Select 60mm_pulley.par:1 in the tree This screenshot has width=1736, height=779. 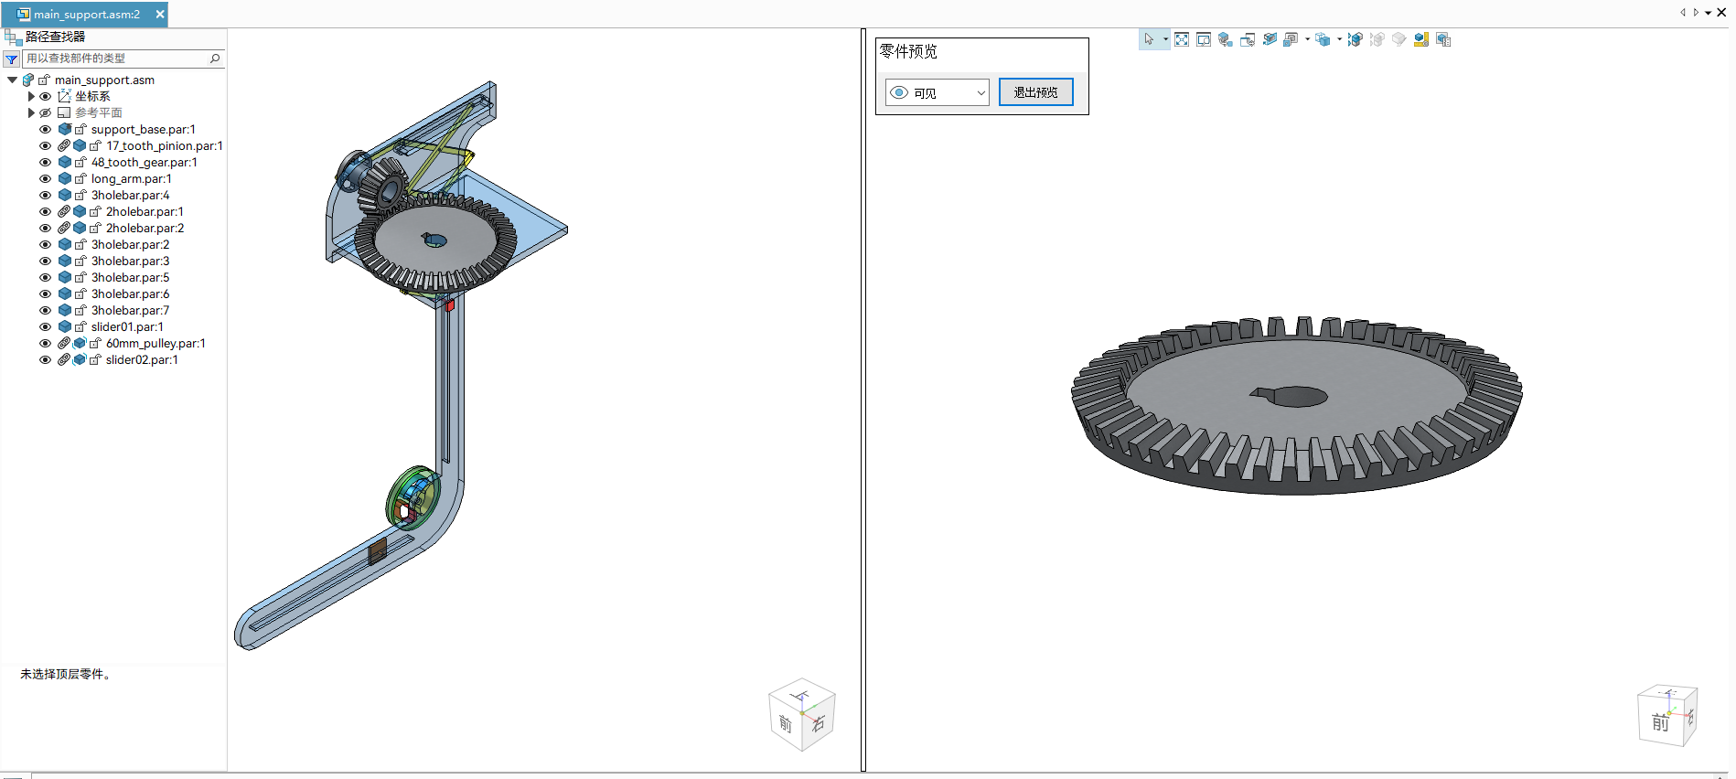point(155,344)
